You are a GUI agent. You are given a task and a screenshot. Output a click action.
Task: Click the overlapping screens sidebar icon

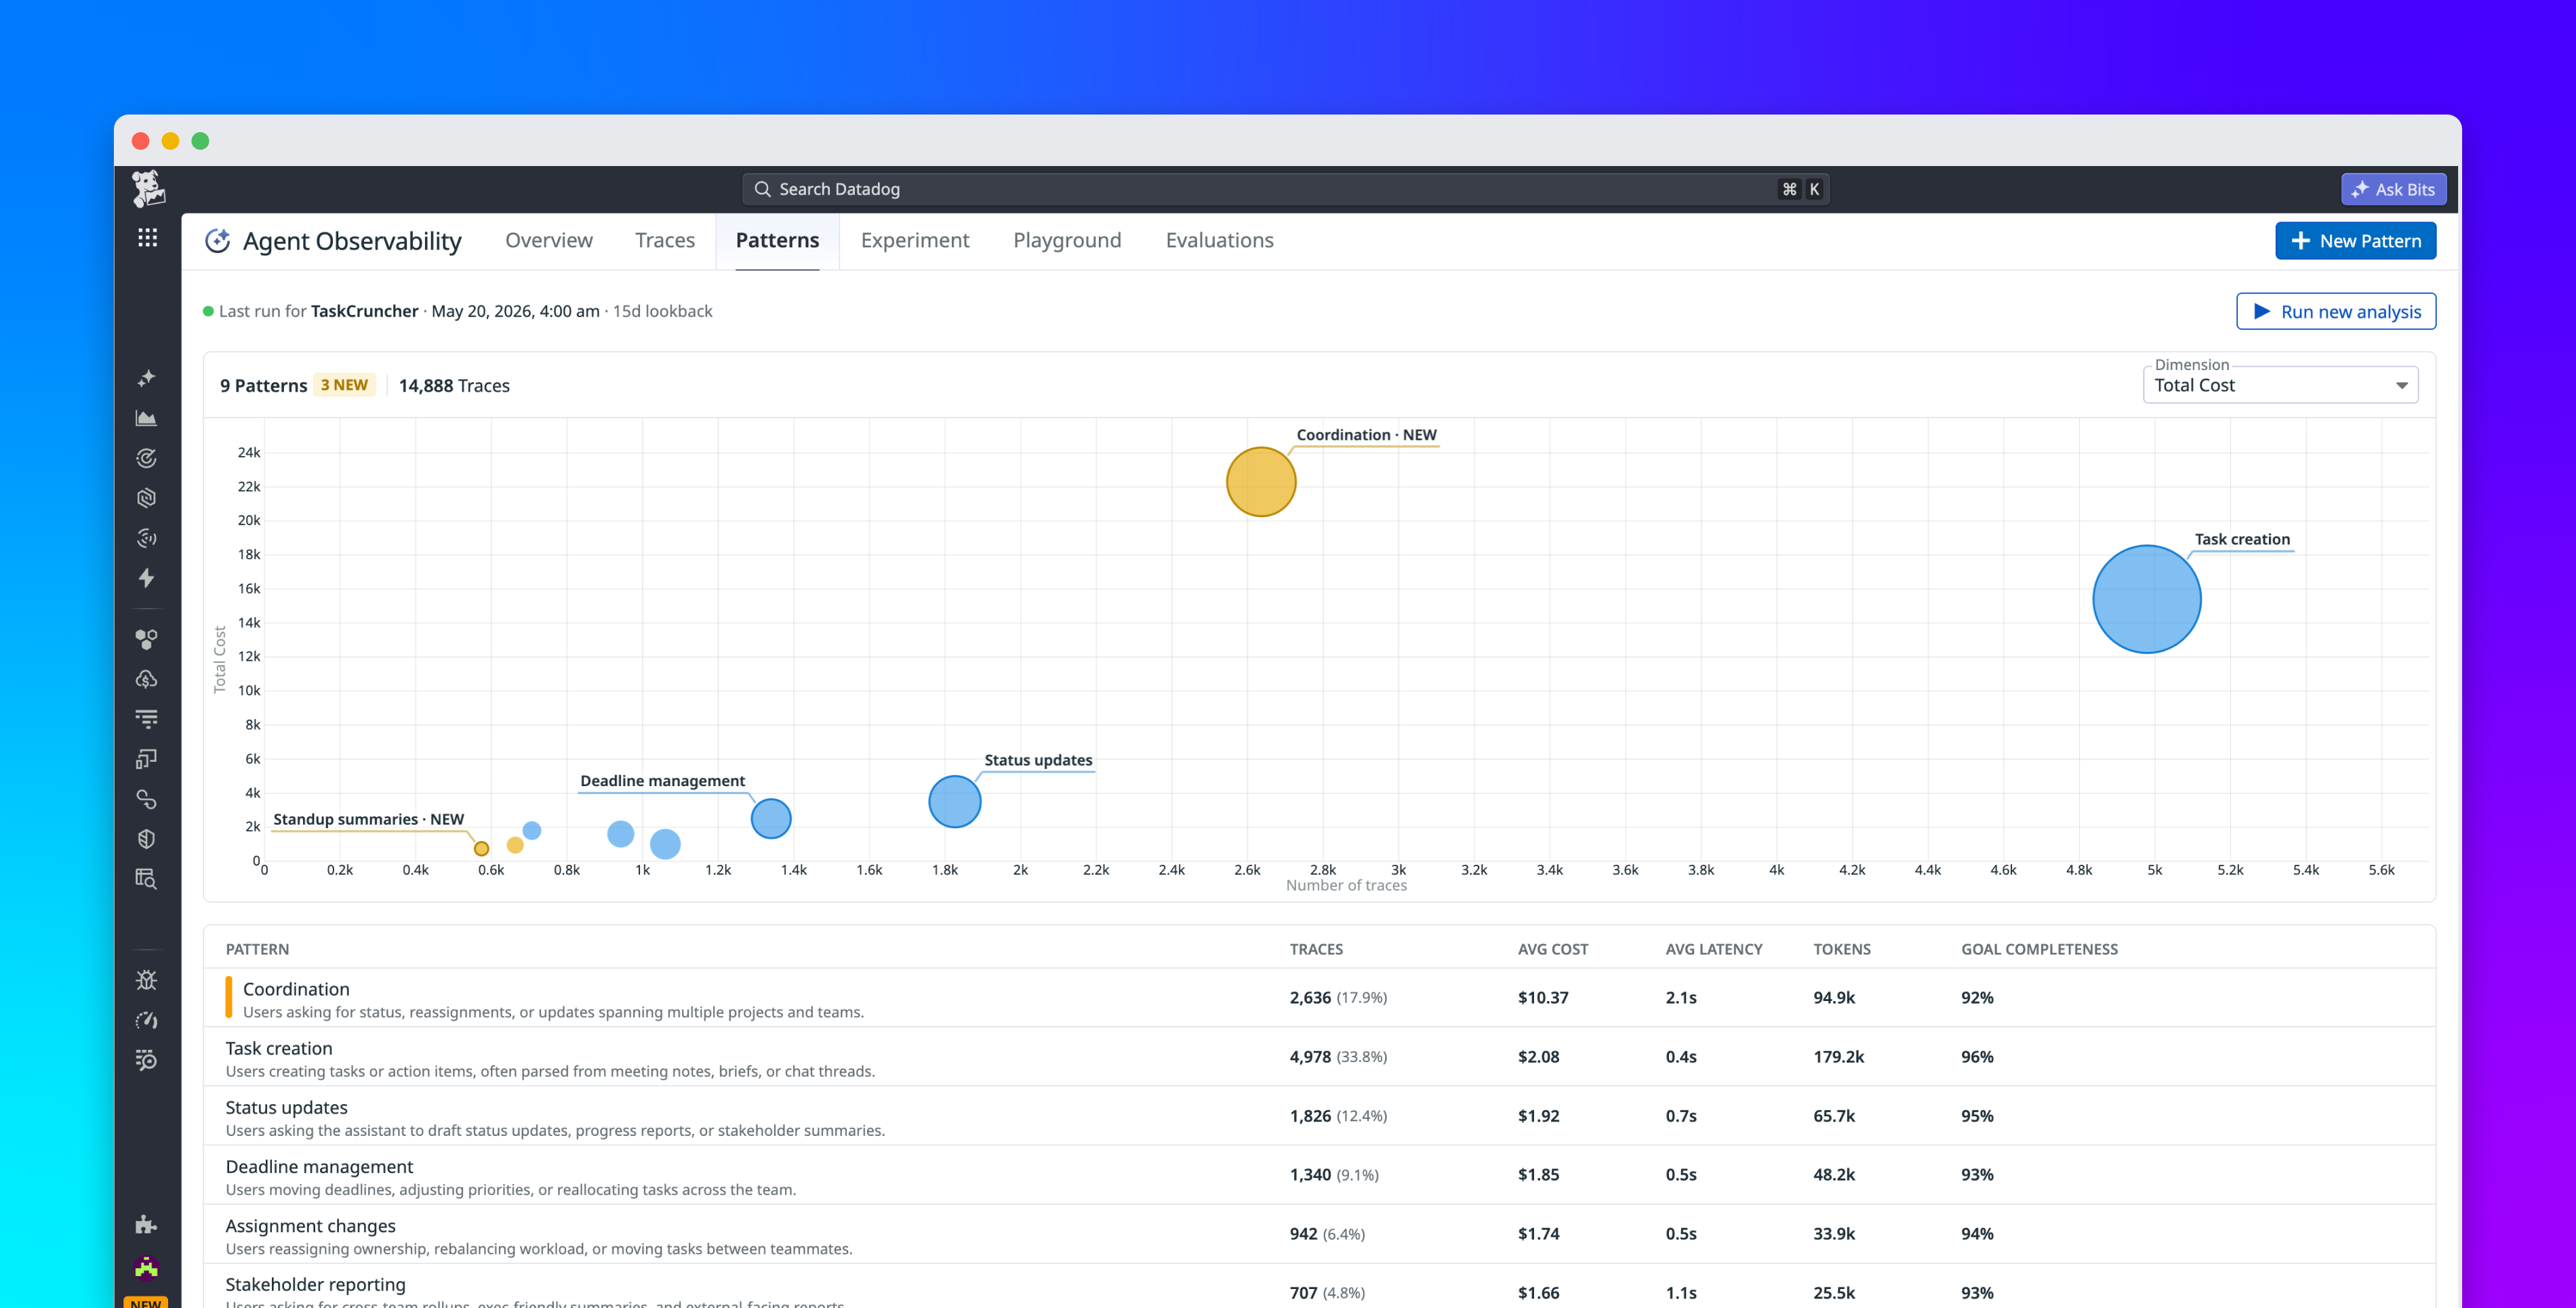coord(147,759)
